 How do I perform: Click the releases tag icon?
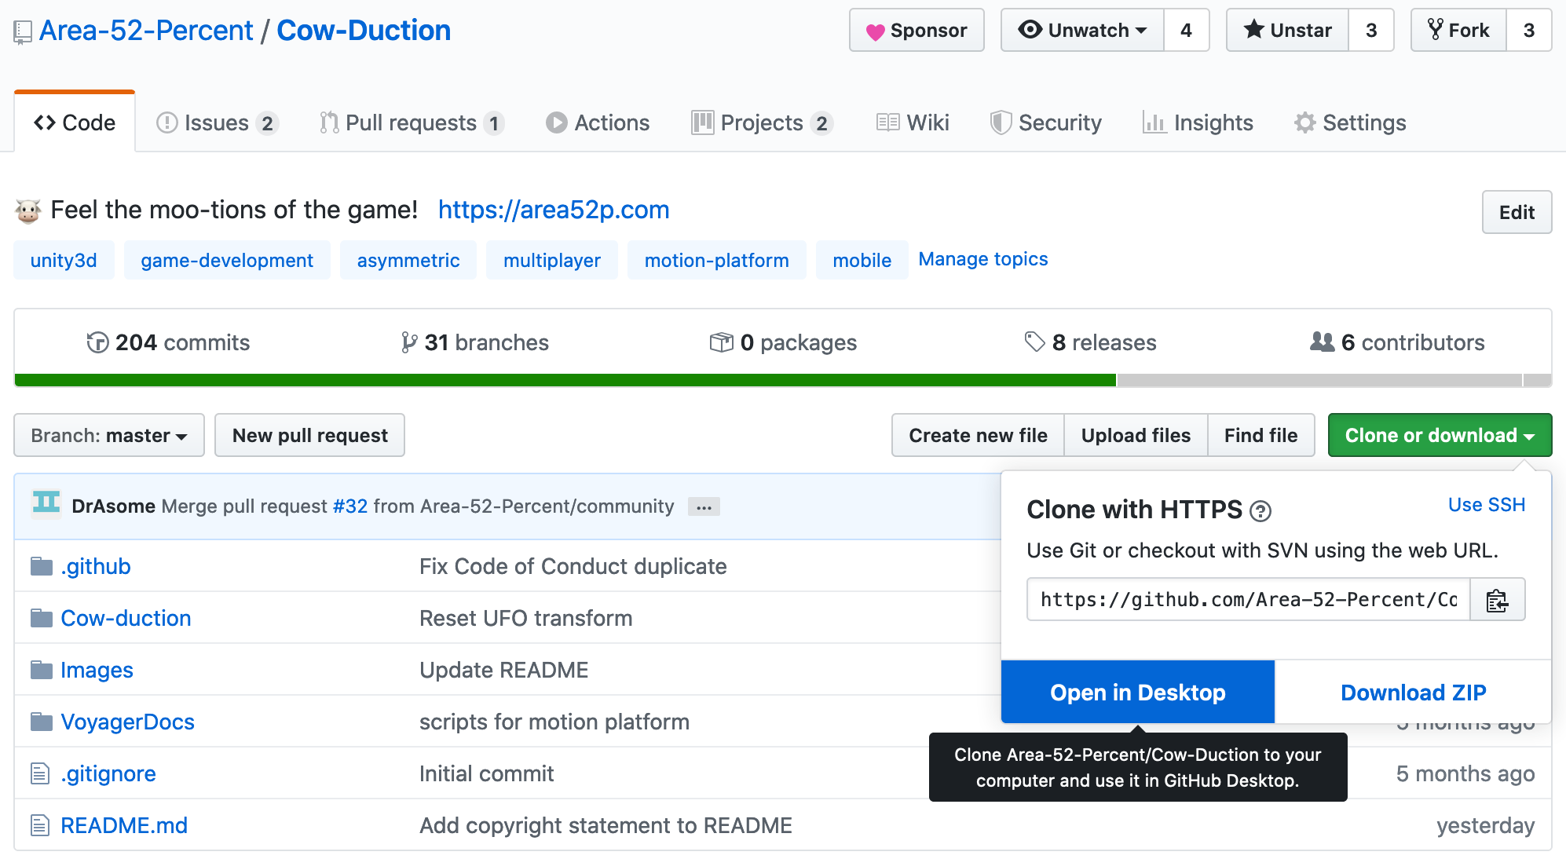coord(1034,342)
